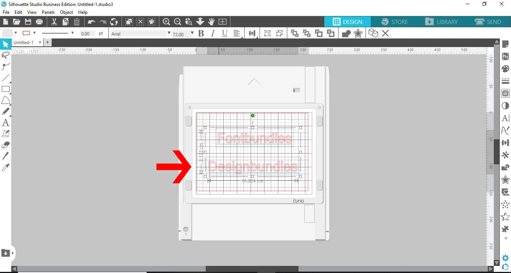
Task: Open the Help menu
Action: 83,12
